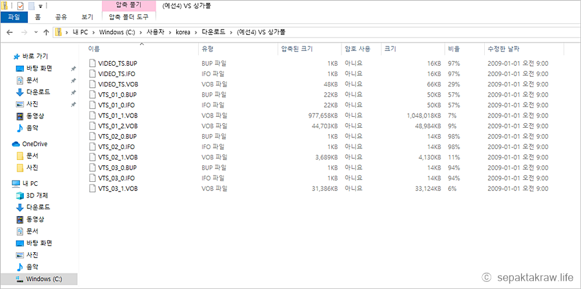Open pinned 사진 under 바로 가기
The image size is (581, 289).
point(32,104)
